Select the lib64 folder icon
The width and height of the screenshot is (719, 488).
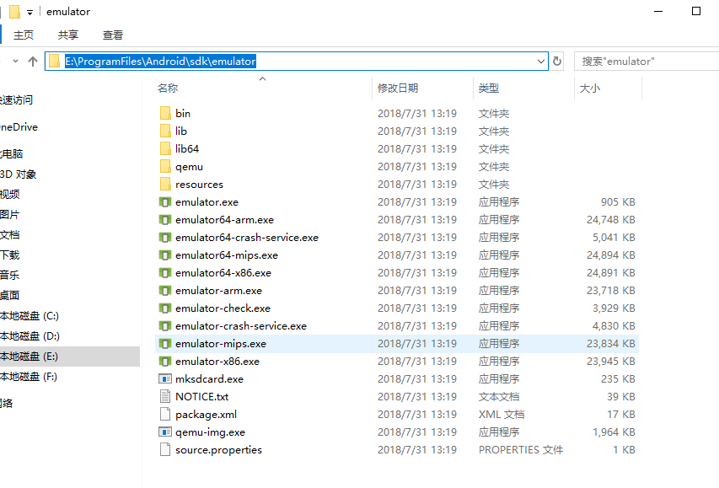(x=165, y=148)
